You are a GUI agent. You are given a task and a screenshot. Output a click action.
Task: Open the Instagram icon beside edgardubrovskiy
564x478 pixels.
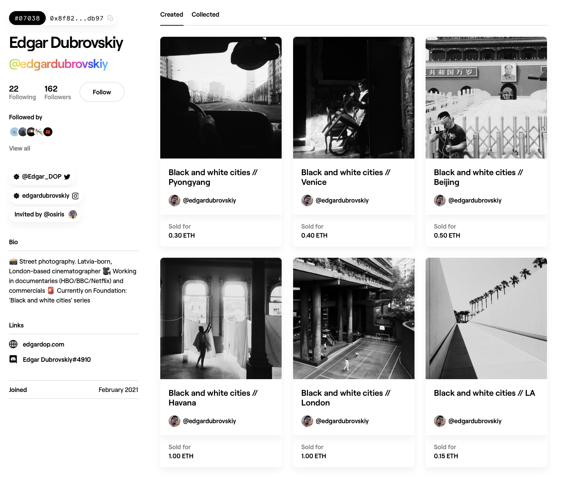pyautogui.click(x=75, y=196)
